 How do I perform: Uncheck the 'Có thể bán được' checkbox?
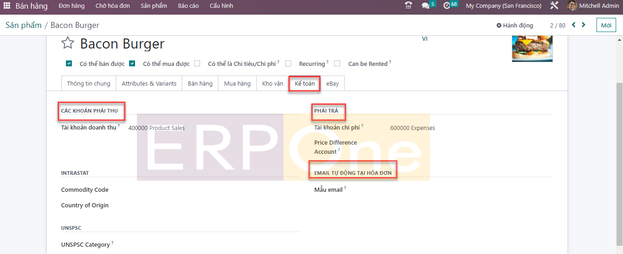coord(69,64)
